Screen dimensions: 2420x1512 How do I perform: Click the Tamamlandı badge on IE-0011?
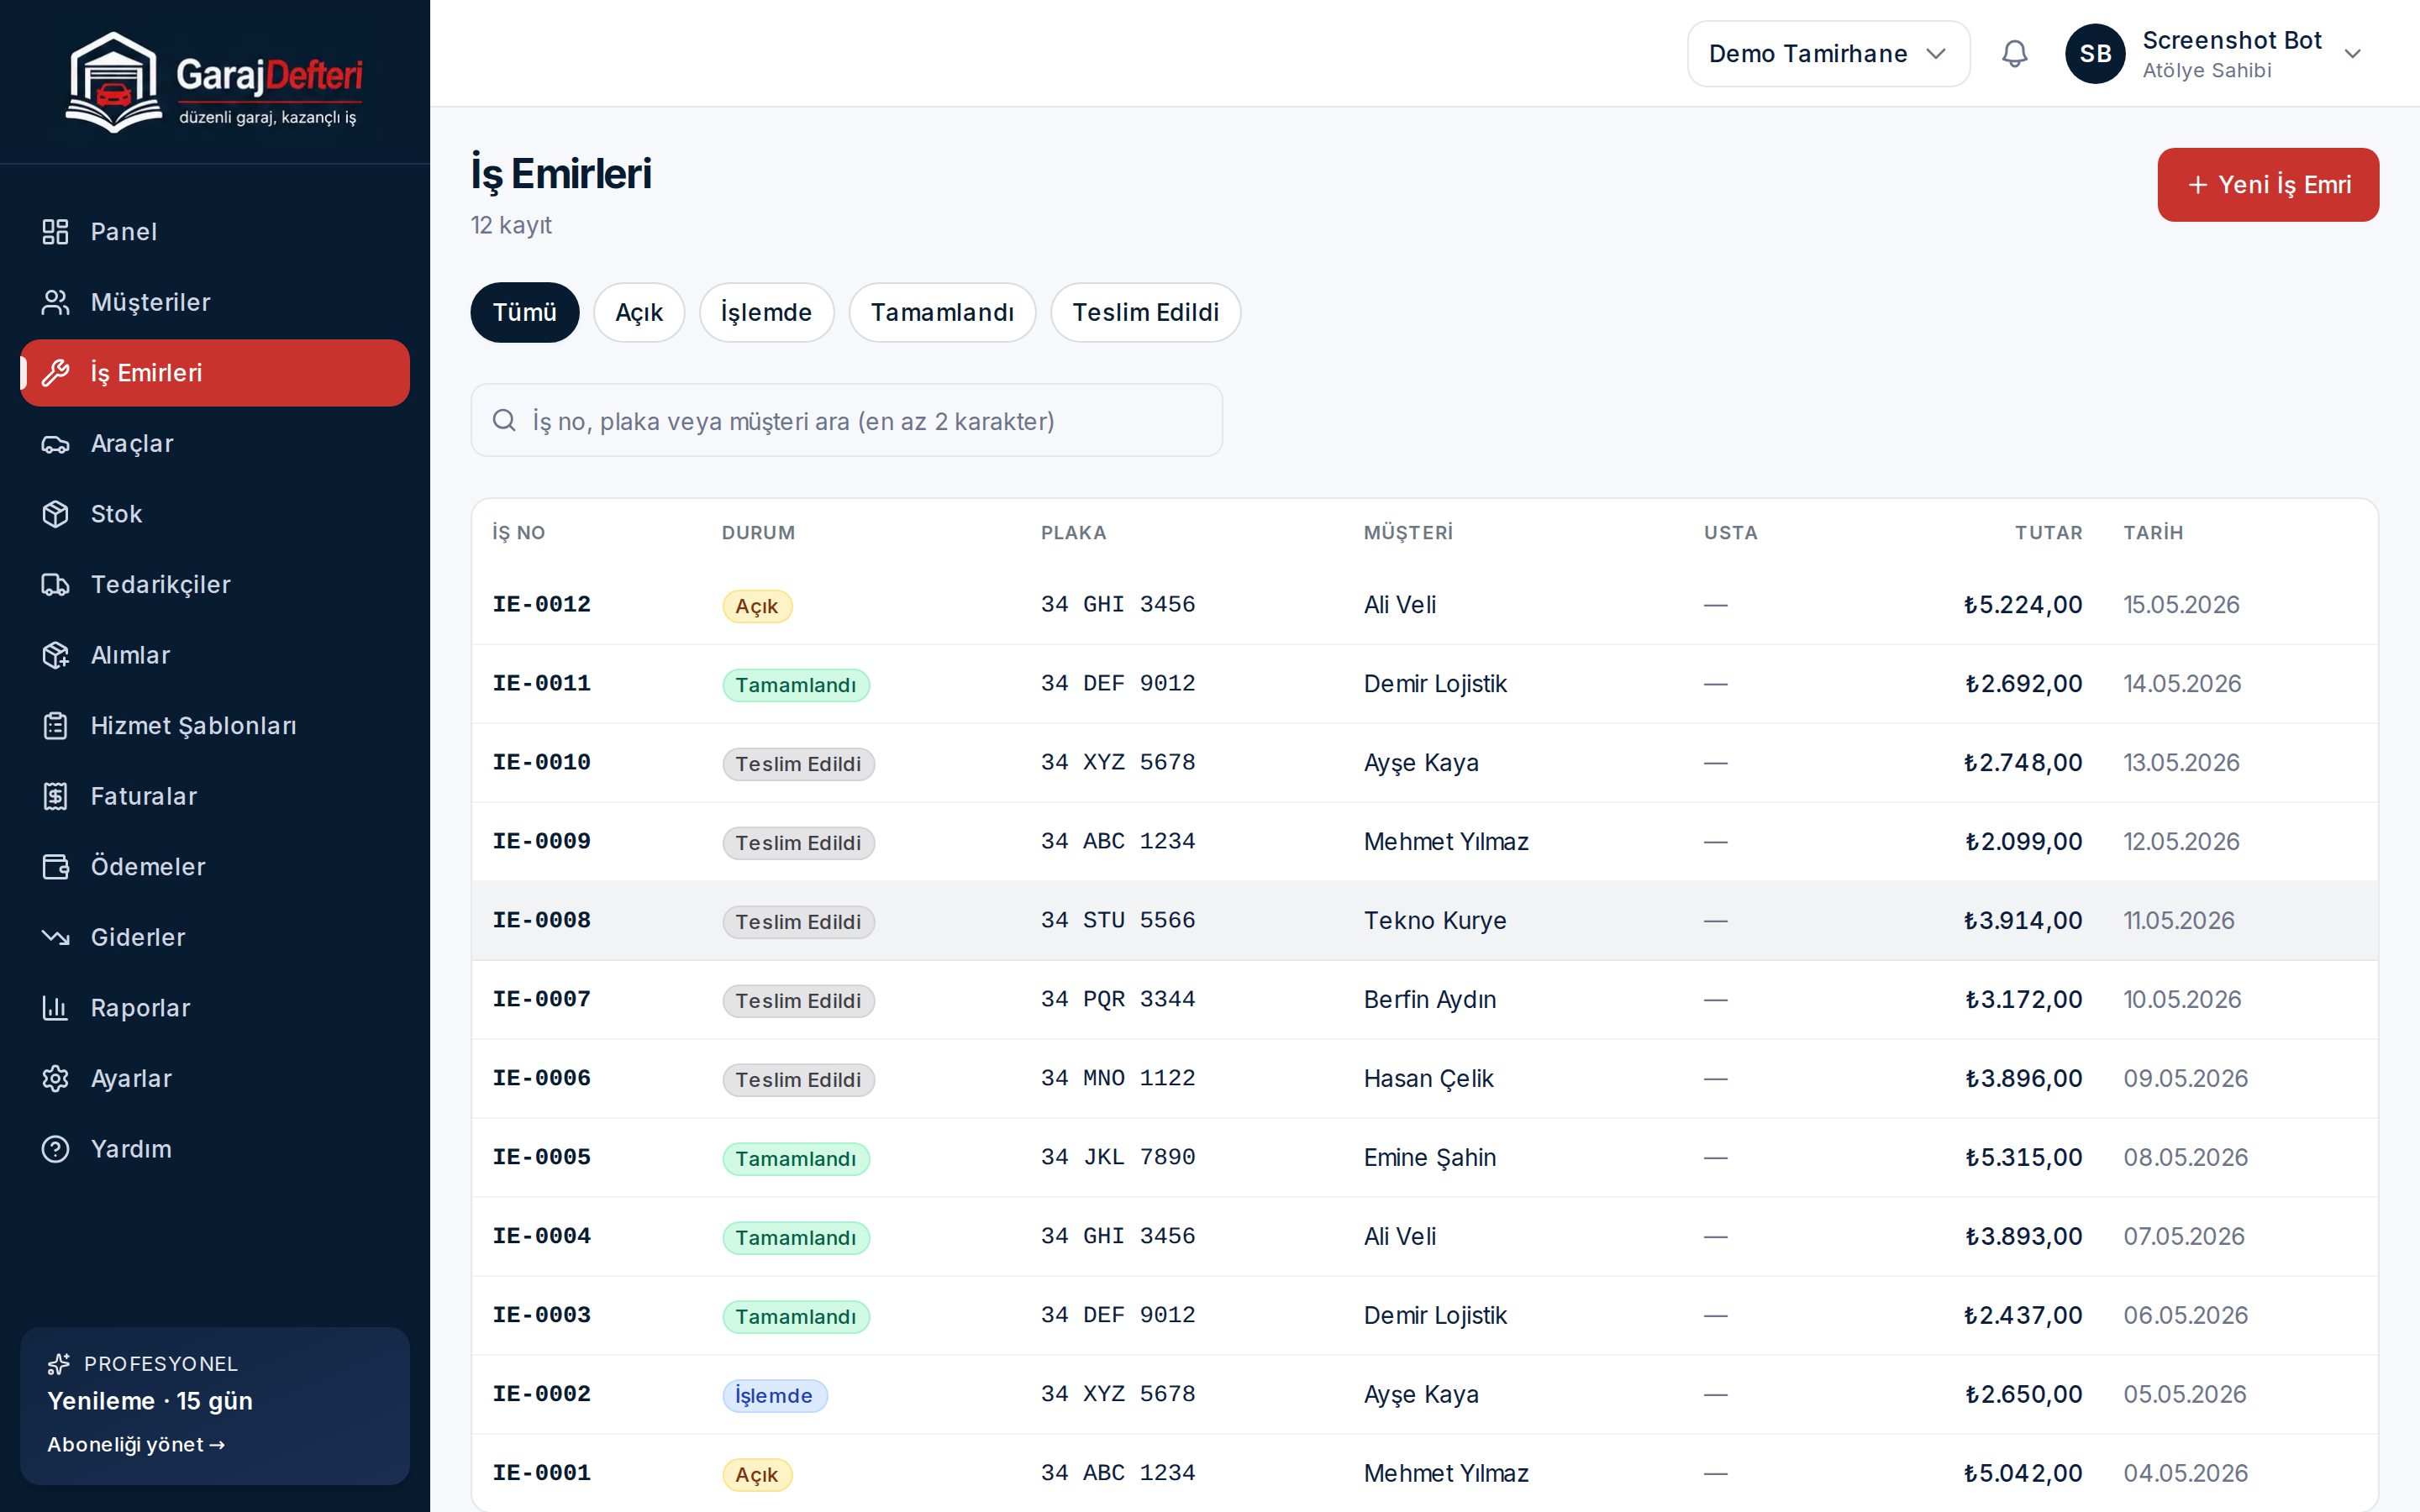pos(796,685)
